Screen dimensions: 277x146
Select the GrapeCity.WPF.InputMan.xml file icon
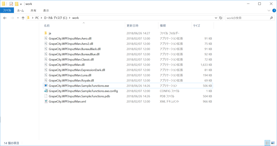coord(46,101)
